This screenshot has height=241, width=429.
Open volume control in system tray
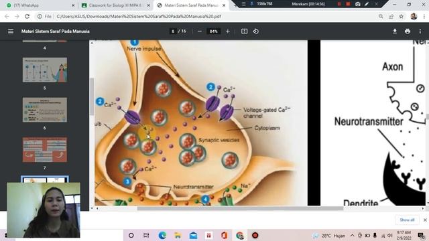point(390,235)
